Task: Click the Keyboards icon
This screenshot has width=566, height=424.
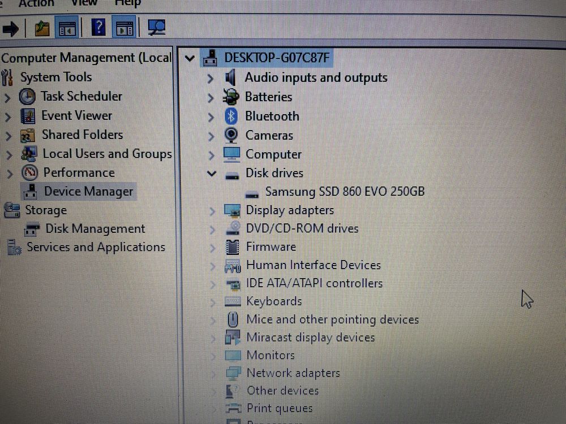Action: click(x=233, y=301)
